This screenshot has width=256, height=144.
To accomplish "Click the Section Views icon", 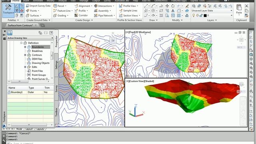I will (120, 16).
